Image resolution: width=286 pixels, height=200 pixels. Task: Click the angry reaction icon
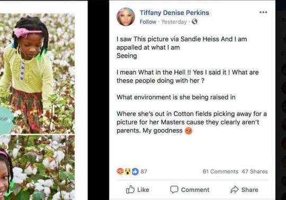point(120,171)
